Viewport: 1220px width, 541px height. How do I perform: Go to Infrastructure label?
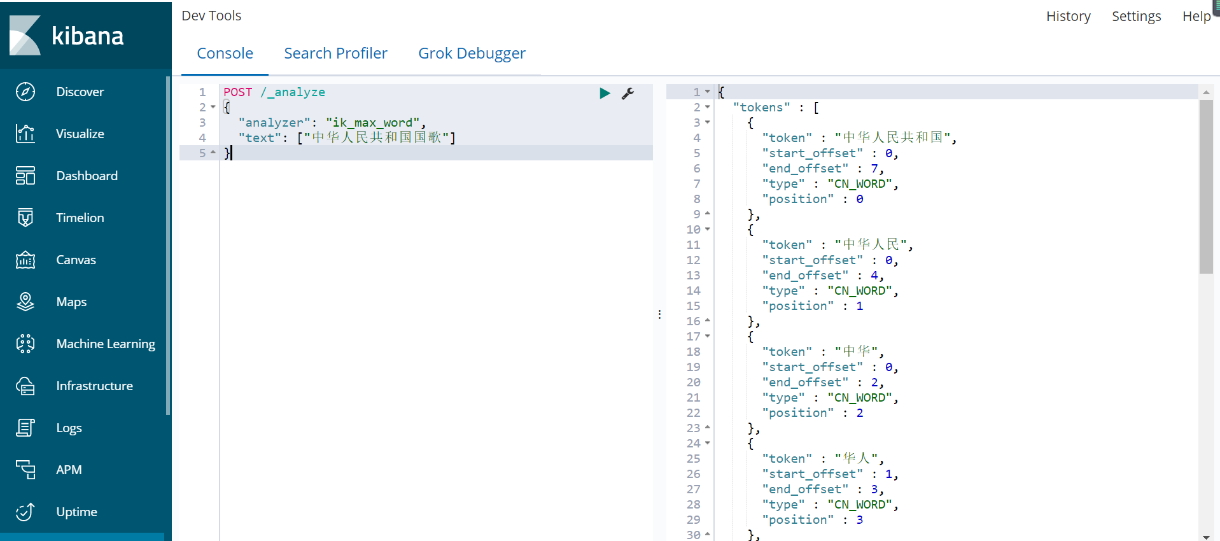pos(95,386)
